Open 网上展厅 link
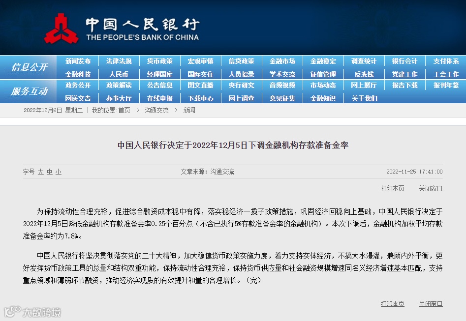466x321 pixels. (x=364, y=85)
